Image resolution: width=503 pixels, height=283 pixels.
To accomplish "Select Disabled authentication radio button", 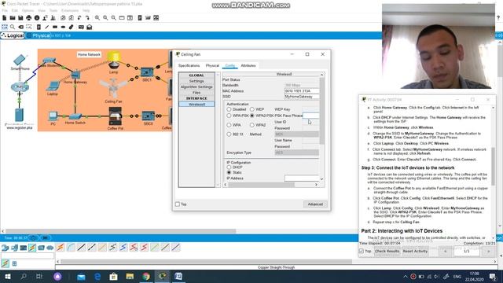I will [229, 109].
